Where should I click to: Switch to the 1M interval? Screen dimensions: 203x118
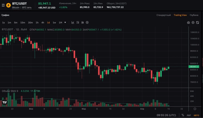click(60, 22)
